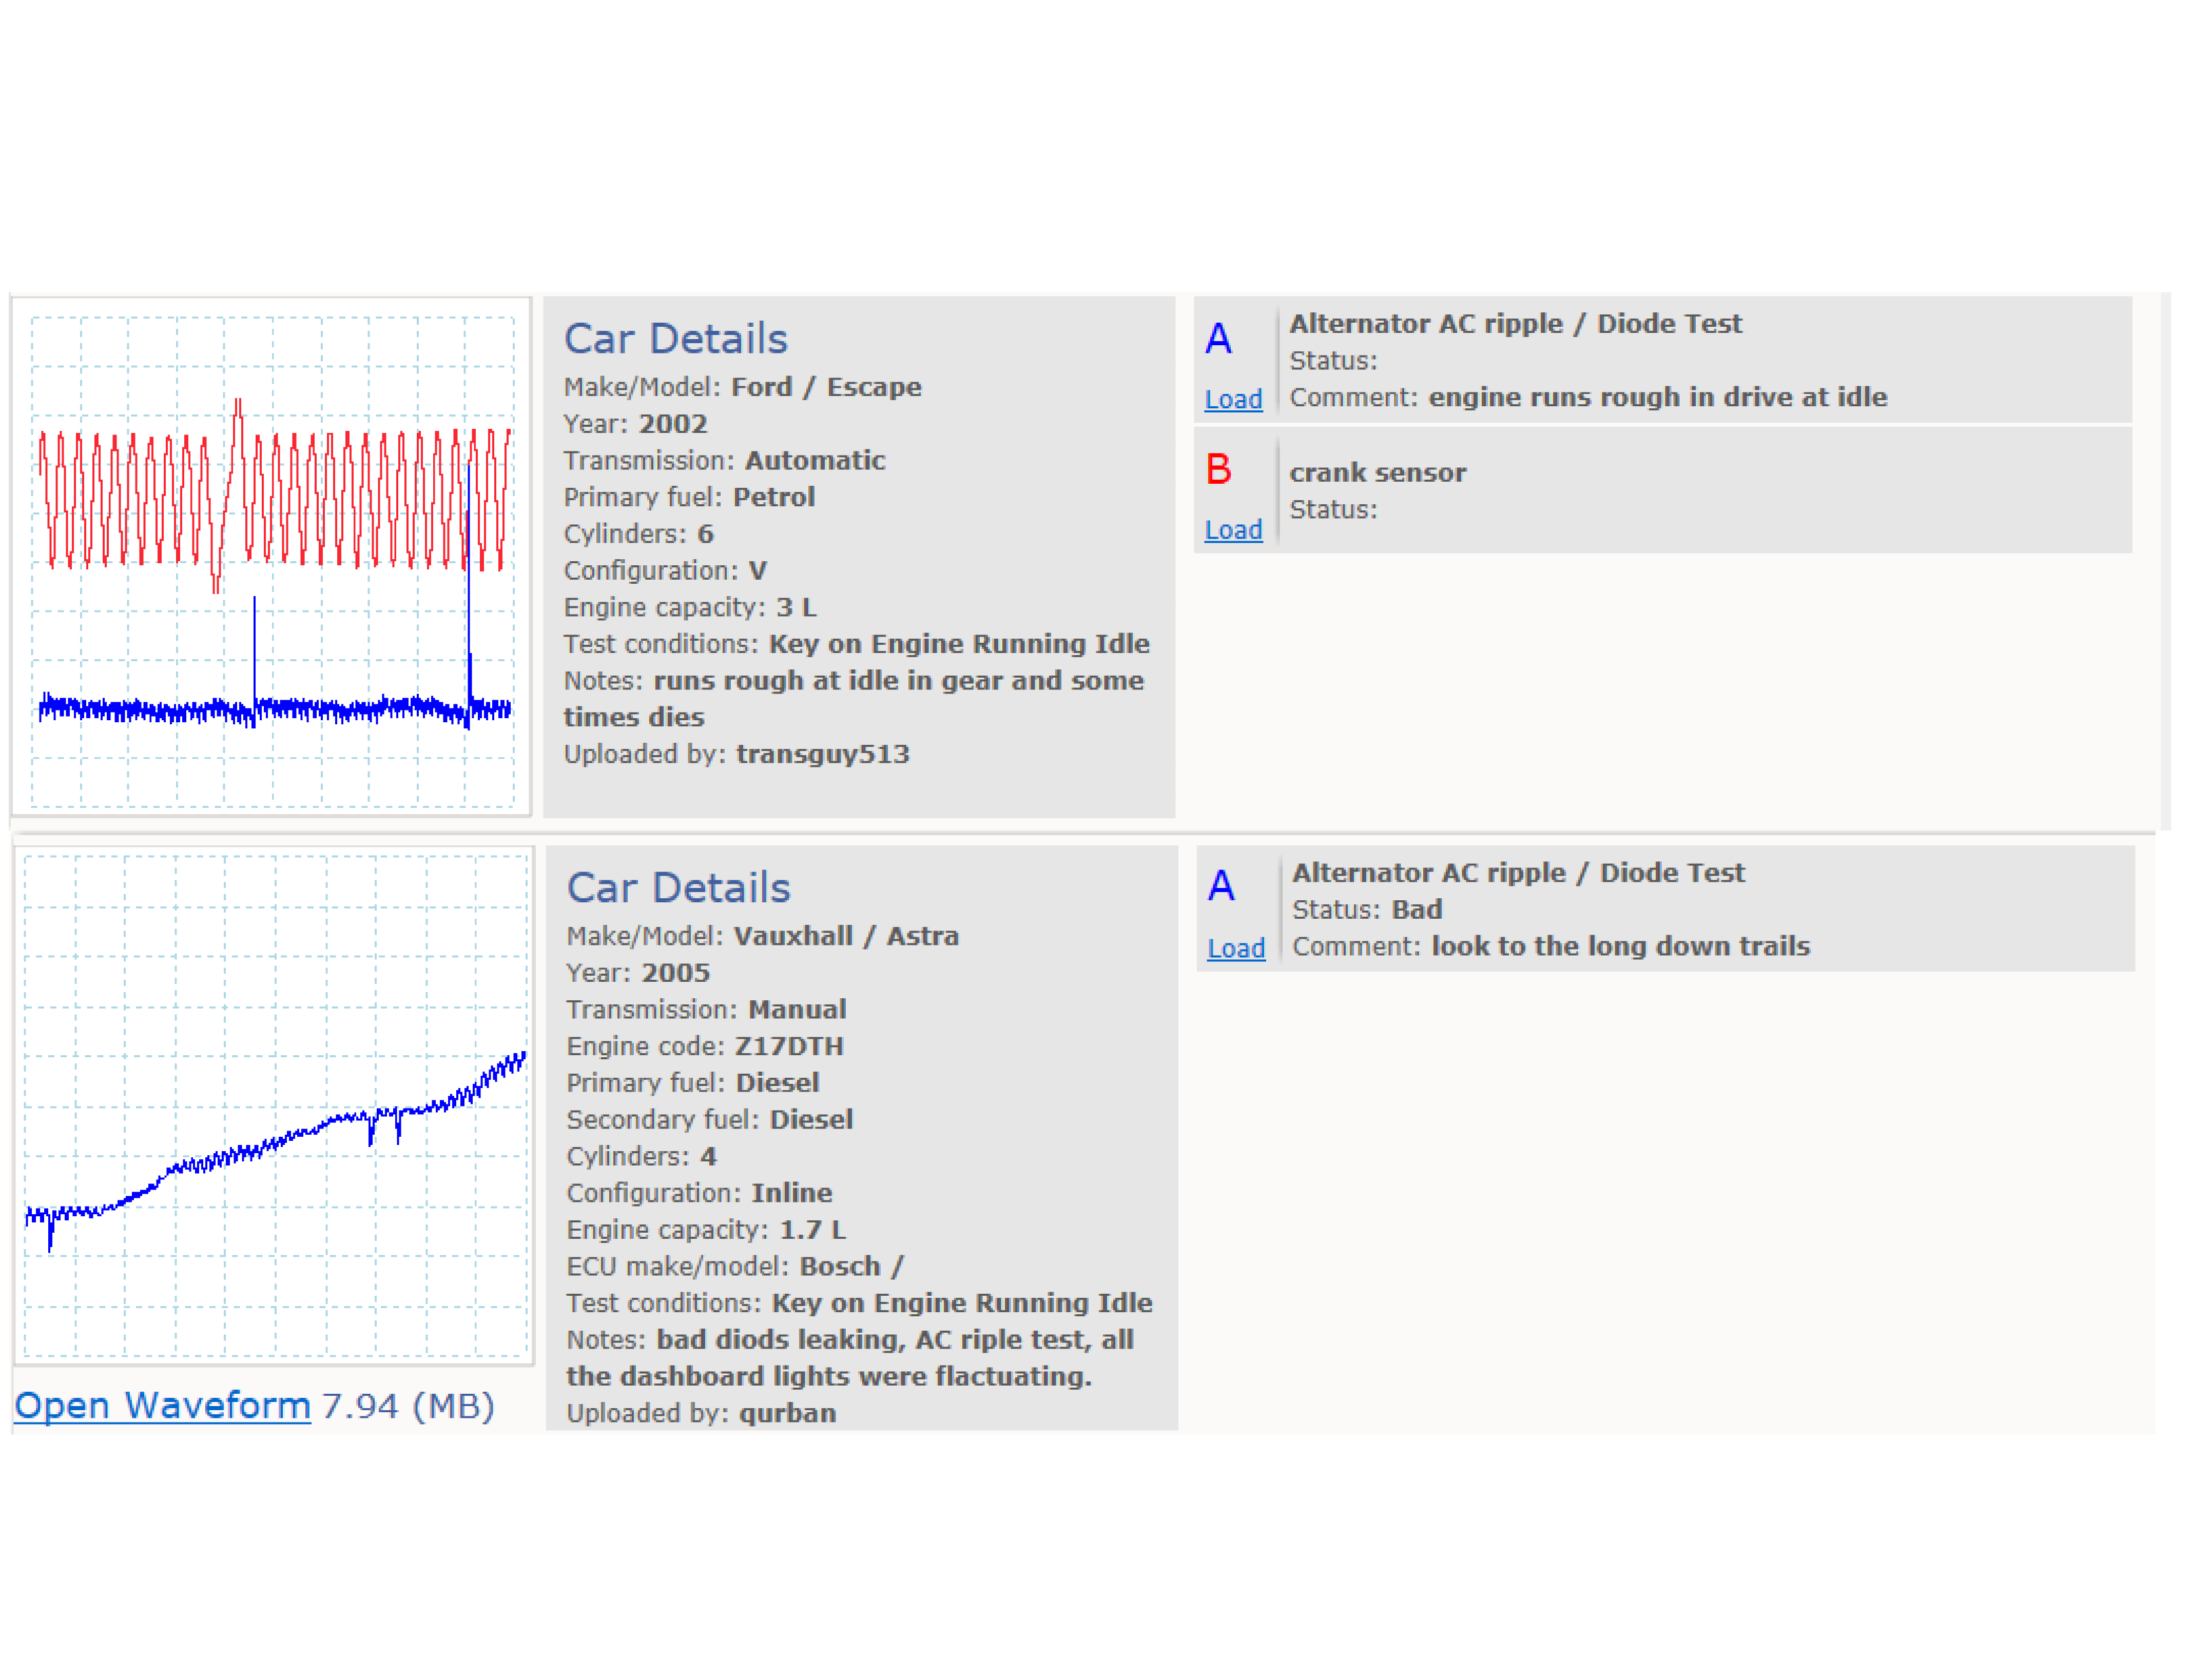Open Waveform link for the 7.94 MB file
2190x1680 pixels.
click(x=162, y=1405)
